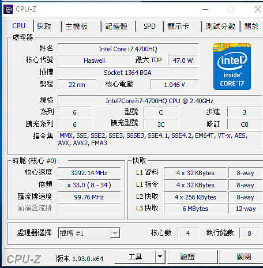Viewport: 263px width, 268px height.
Task: Click the 工具 button
Action: [x=136, y=257]
